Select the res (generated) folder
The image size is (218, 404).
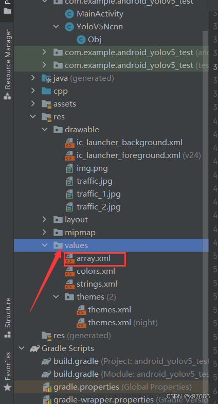[82, 336]
